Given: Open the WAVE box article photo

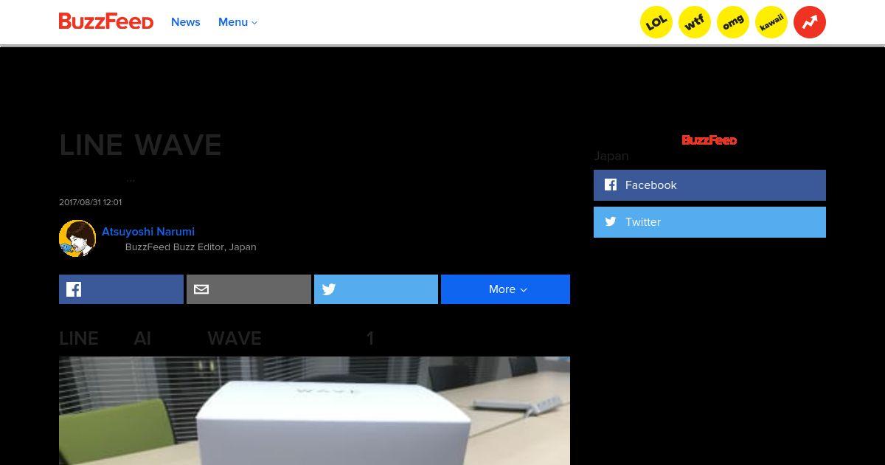Looking at the screenshot, I should 314,411.
